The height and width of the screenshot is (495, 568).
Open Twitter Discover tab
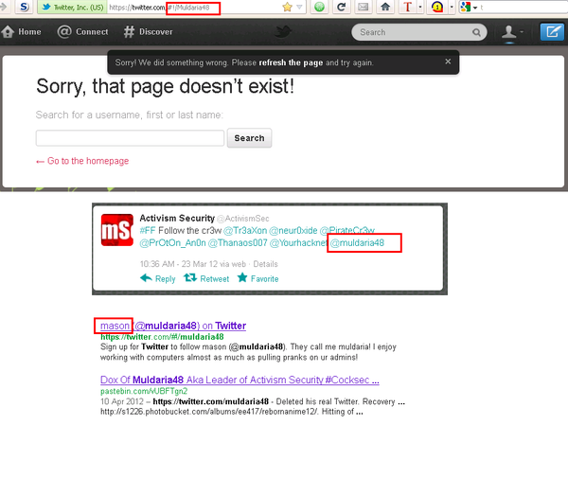point(148,32)
